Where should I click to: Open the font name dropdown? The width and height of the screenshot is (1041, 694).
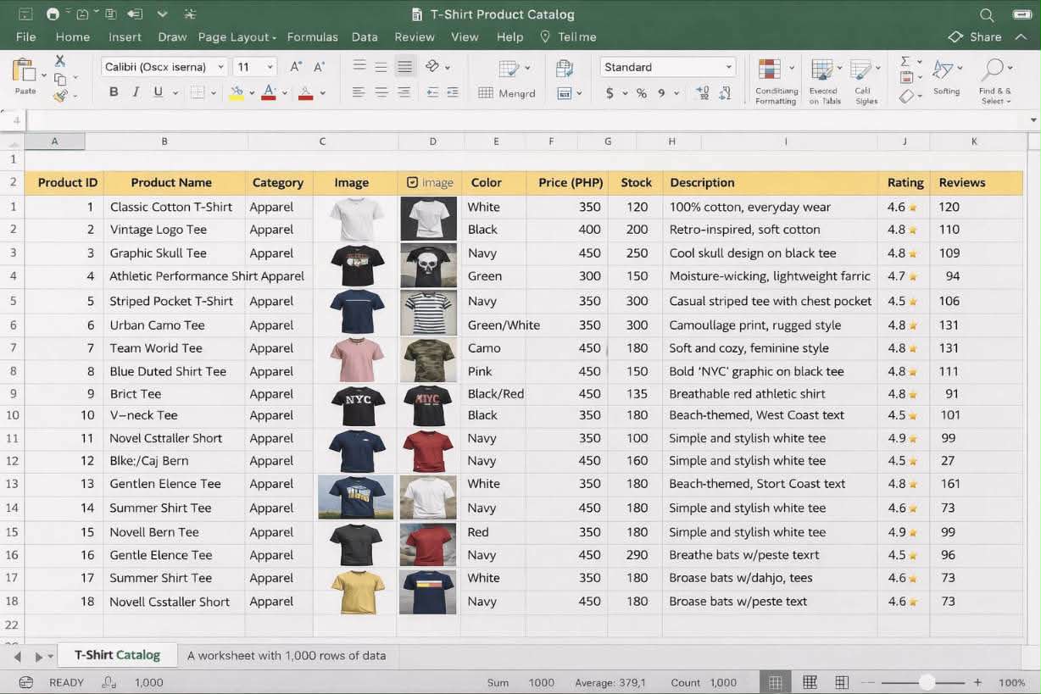220,66
